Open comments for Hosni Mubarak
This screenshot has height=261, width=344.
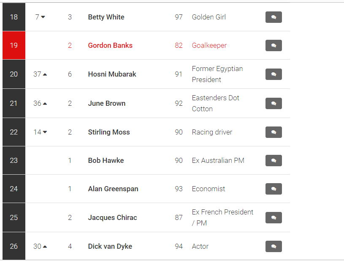(x=274, y=74)
